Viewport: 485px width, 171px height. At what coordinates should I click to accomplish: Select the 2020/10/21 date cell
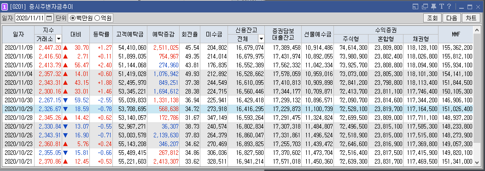click(x=18, y=162)
